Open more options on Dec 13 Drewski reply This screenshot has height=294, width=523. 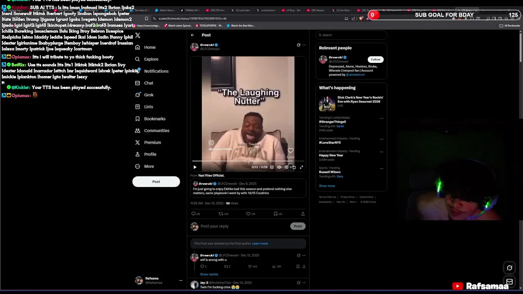(304, 255)
